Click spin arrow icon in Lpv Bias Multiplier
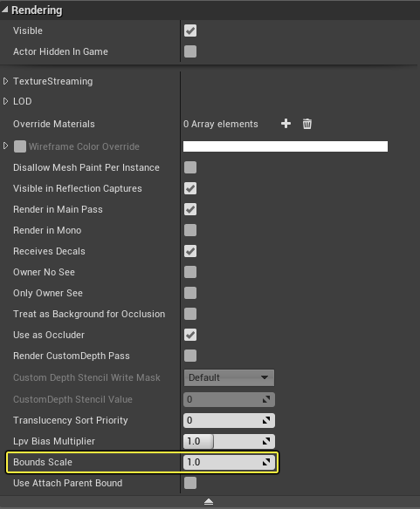This screenshot has height=509, width=420. [x=266, y=441]
